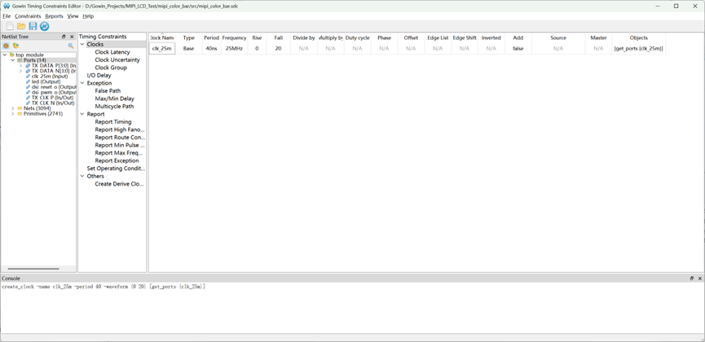The image size is (705, 342).
Task: Select the hierarchy view icon in Netlist Tree
Action: click(15, 46)
